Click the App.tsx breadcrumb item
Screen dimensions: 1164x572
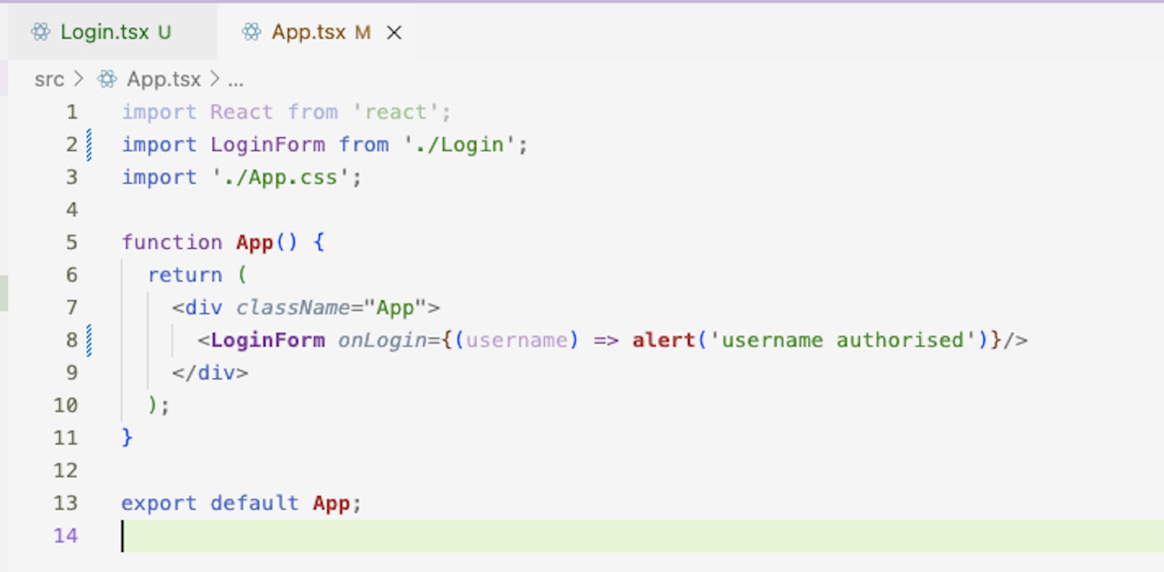164,79
